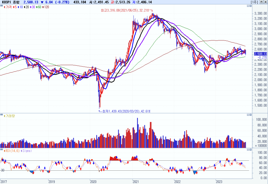Select the 120-period moving average legend
This screenshot has height=184, width=268.
pos(46,7)
